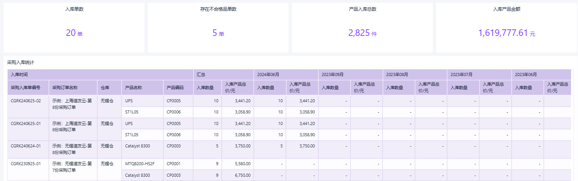Viewport: 578px width, 181px height.
Task: Click the 入库产品金额 value 1,619,777.61 元
Action: click(506, 33)
